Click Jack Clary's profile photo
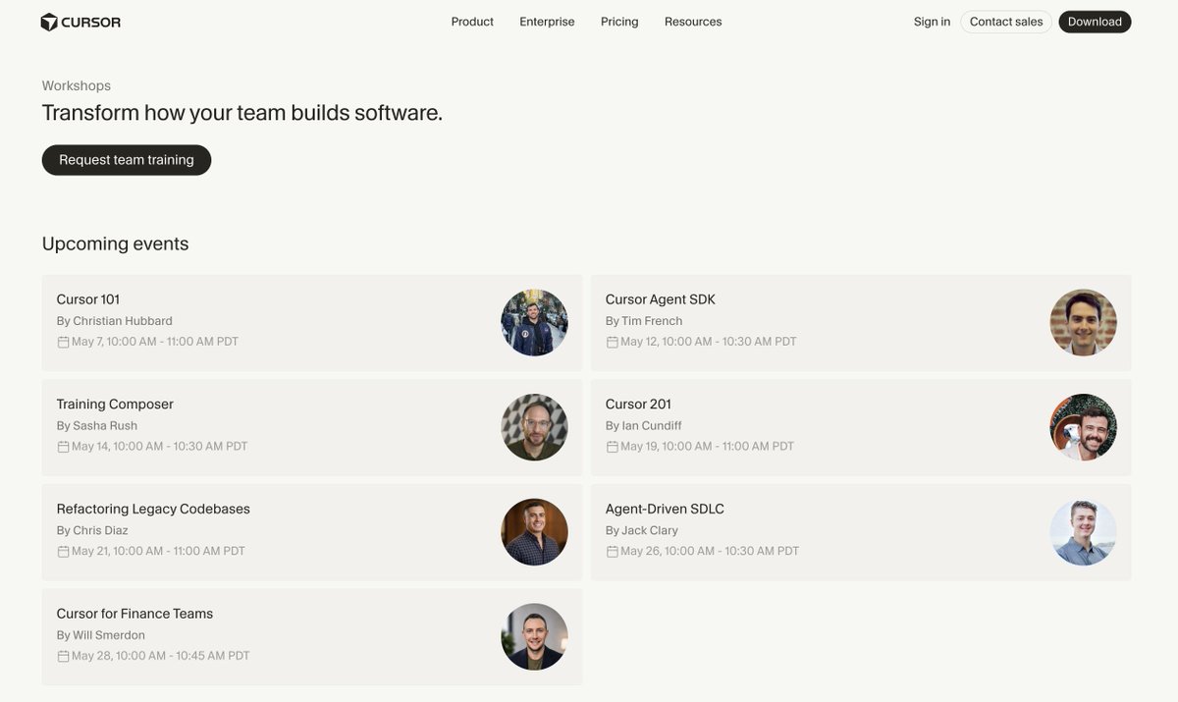This screenshot has height=702, width=1178. pyautogui.click(x=1083, y=532)
